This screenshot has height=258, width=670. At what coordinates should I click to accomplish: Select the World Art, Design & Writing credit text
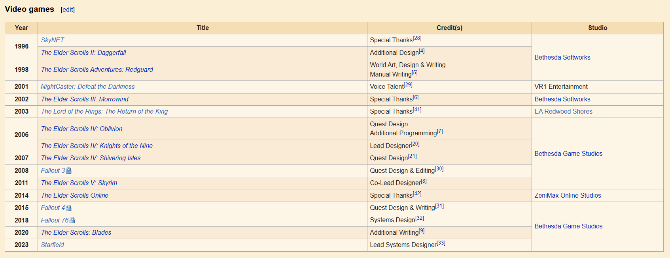[408, 65]
